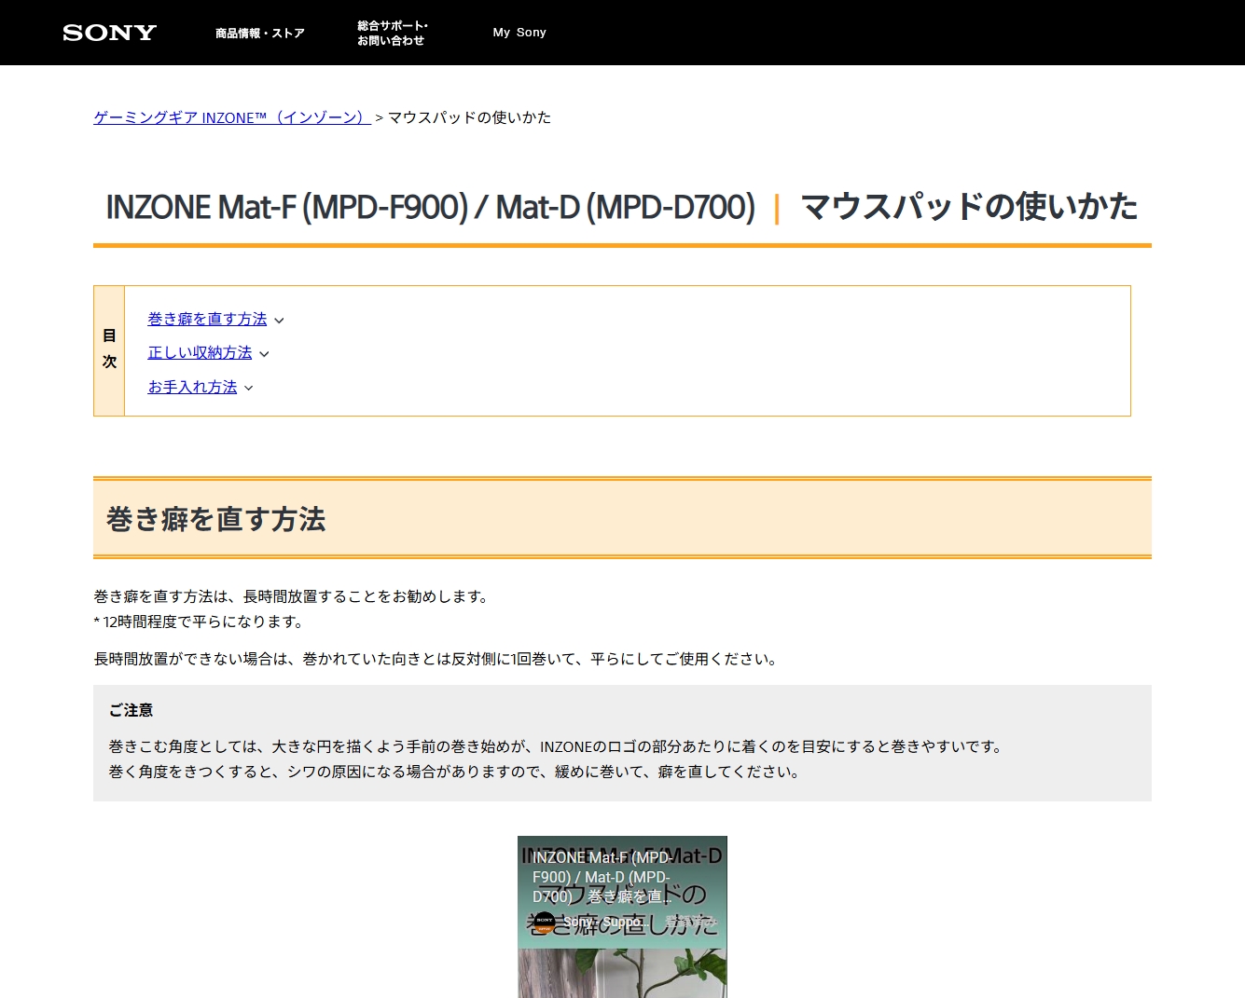Jump to 正しい収納方法 section link
Image resolution: width=1245 pixels, height=998 pixels.
200,352
